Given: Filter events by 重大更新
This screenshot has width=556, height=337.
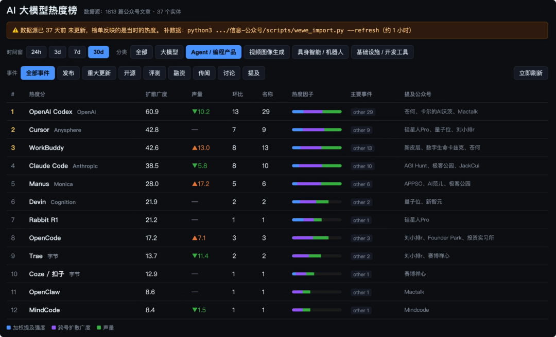Looking at the screenshot, I should point(99,73).
